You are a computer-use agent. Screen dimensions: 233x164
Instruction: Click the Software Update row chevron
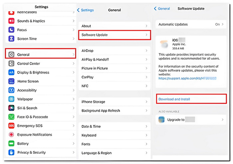coord(146,35)
